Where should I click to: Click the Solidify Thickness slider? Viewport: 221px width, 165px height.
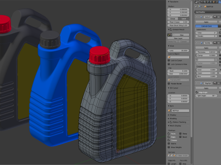point(207,52)
